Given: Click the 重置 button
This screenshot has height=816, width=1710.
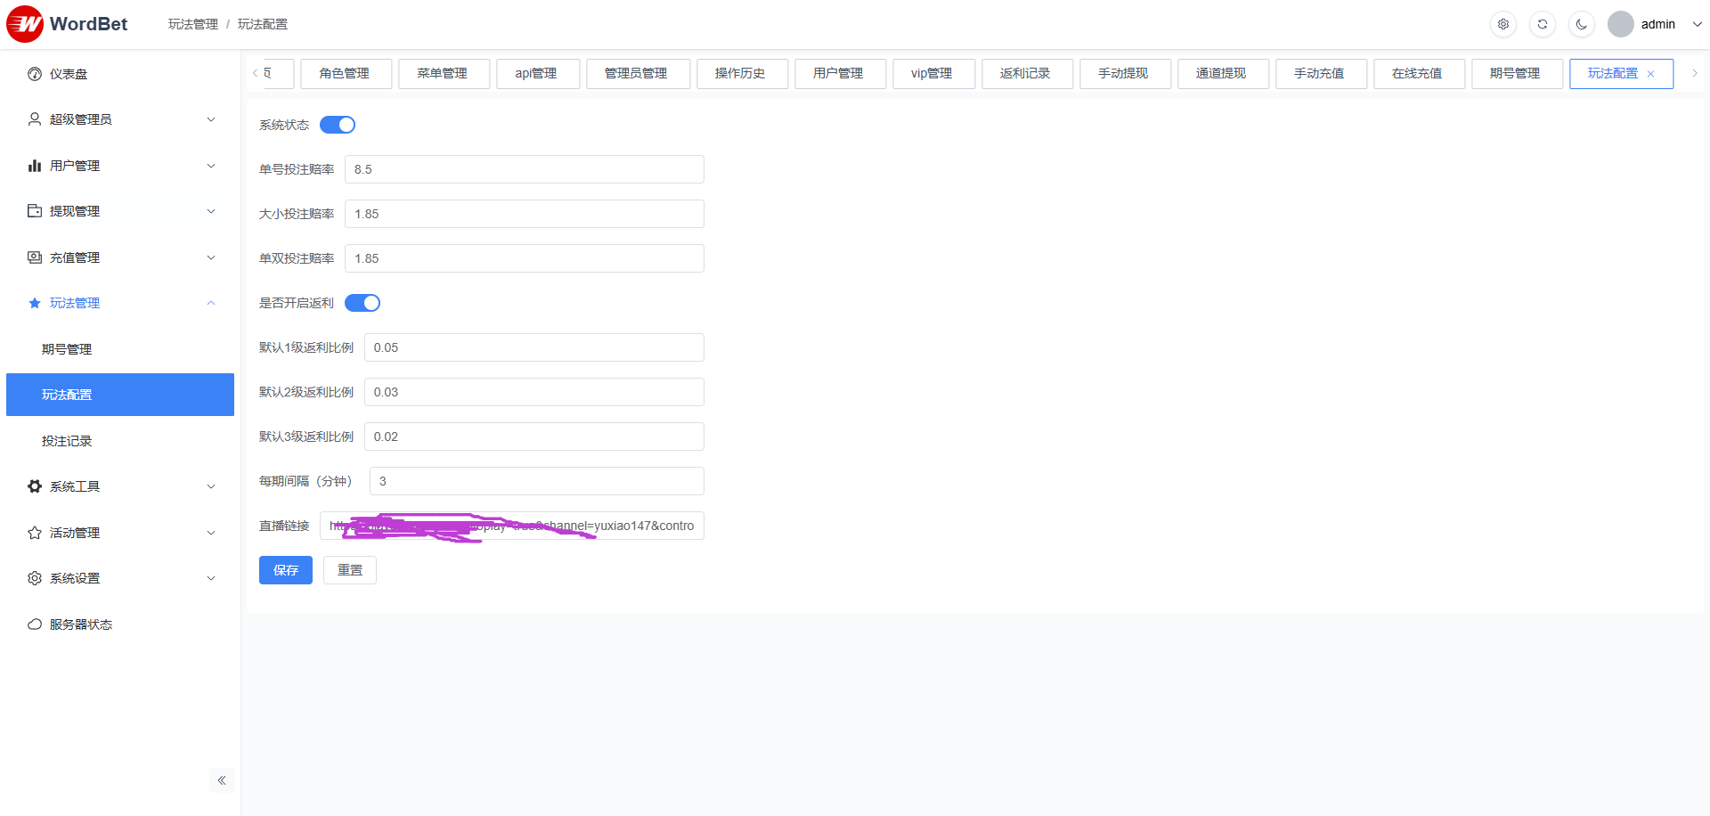Looking at the screenshot, I should click(350, 570).
